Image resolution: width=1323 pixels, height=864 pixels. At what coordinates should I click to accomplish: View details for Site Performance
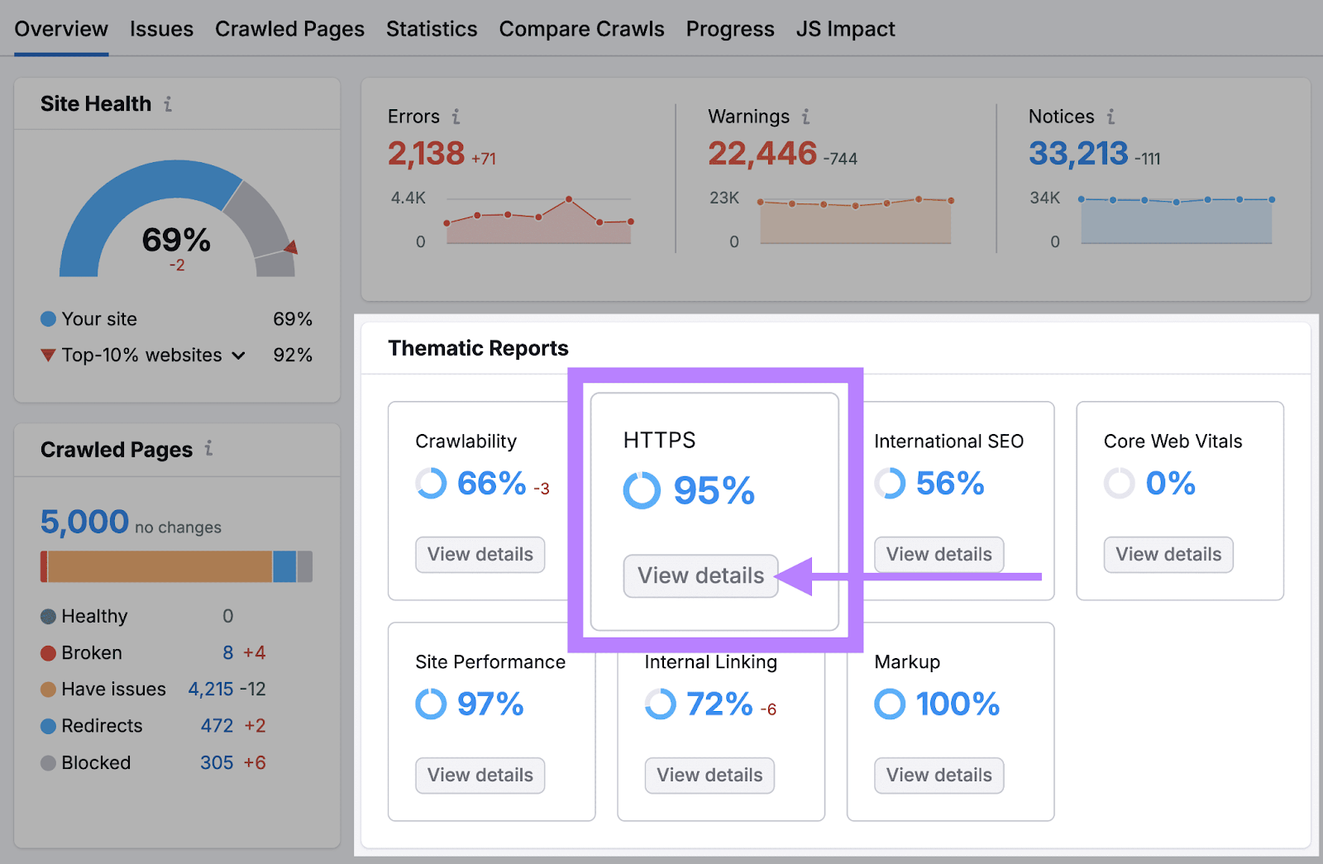point(480,776)
